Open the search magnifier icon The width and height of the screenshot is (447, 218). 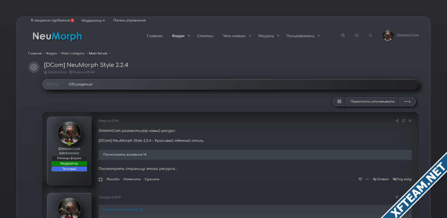(343, 35)
